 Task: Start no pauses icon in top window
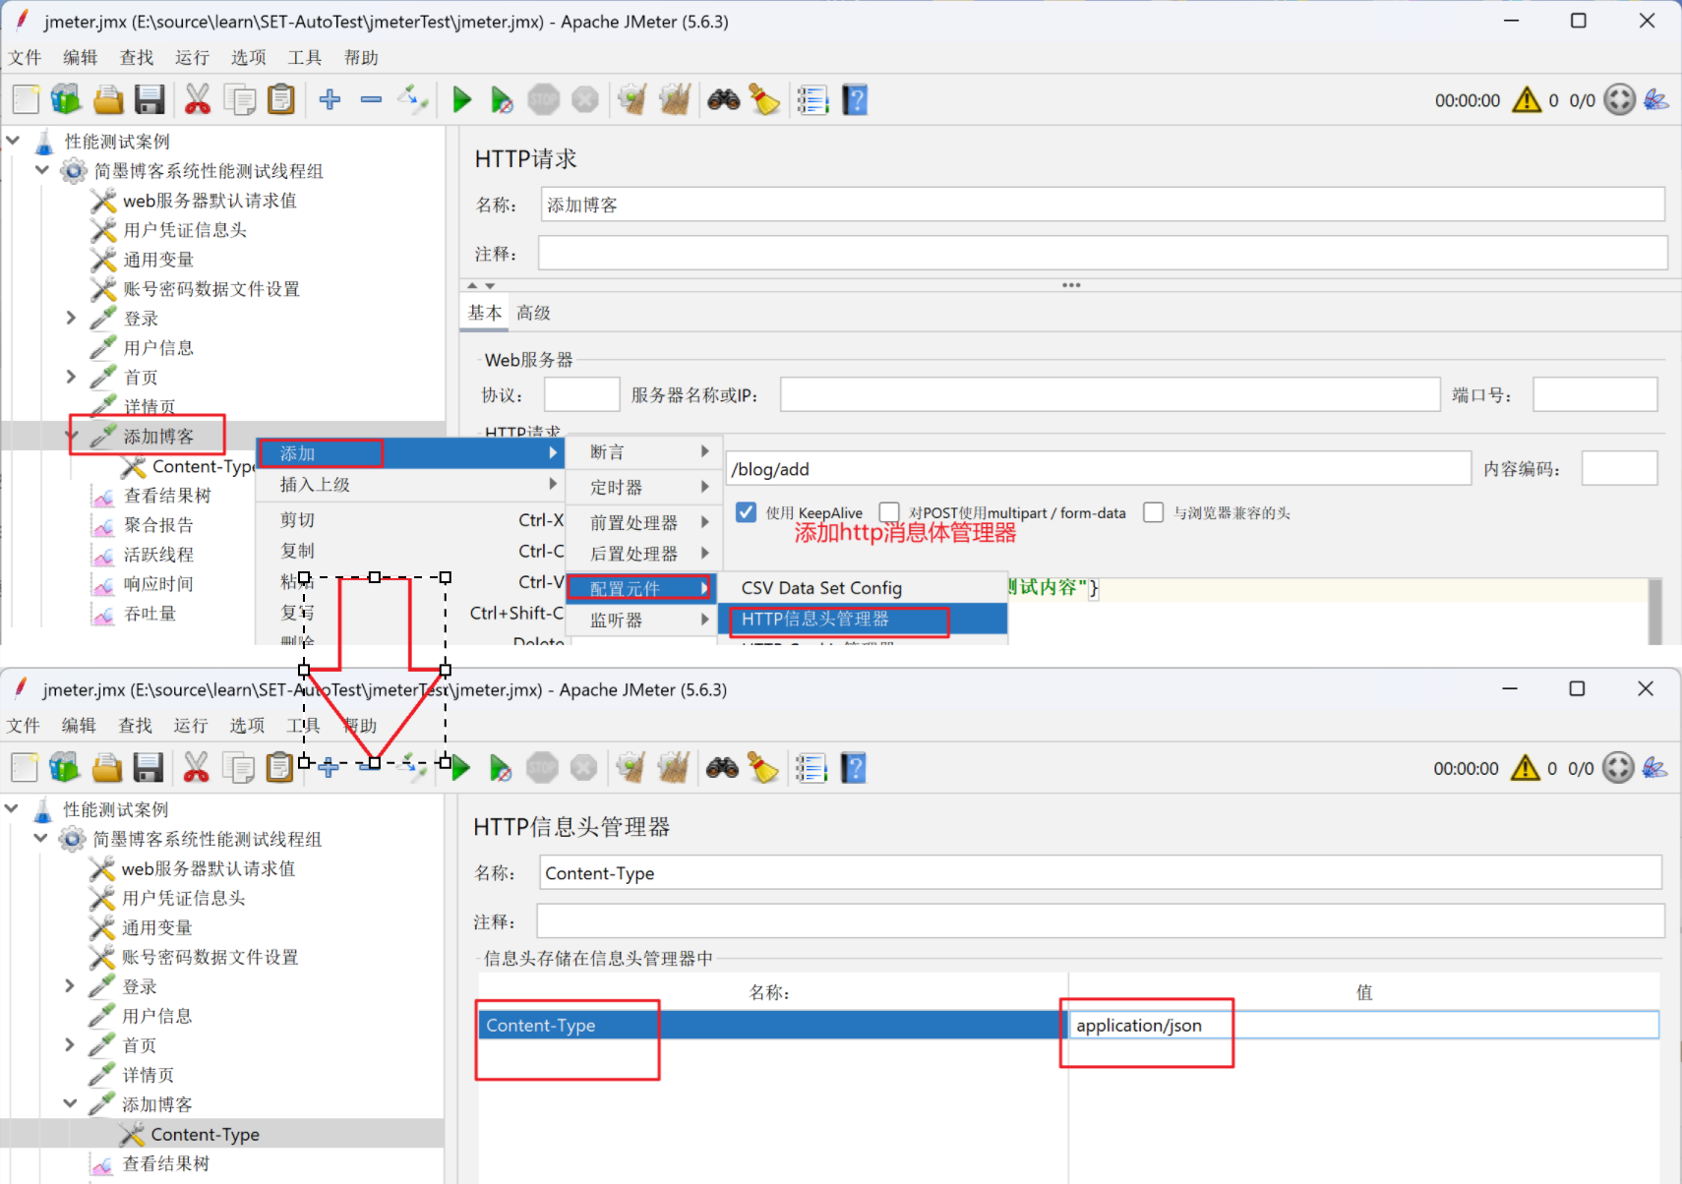(x=502, y=99)
